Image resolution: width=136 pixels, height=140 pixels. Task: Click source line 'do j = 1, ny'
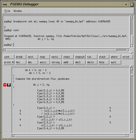(41, 85)
